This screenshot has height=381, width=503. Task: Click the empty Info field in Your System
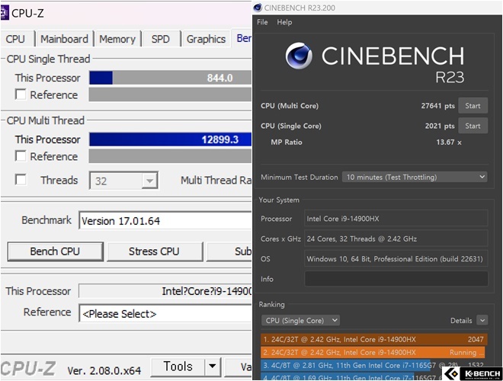click(396, 279)
